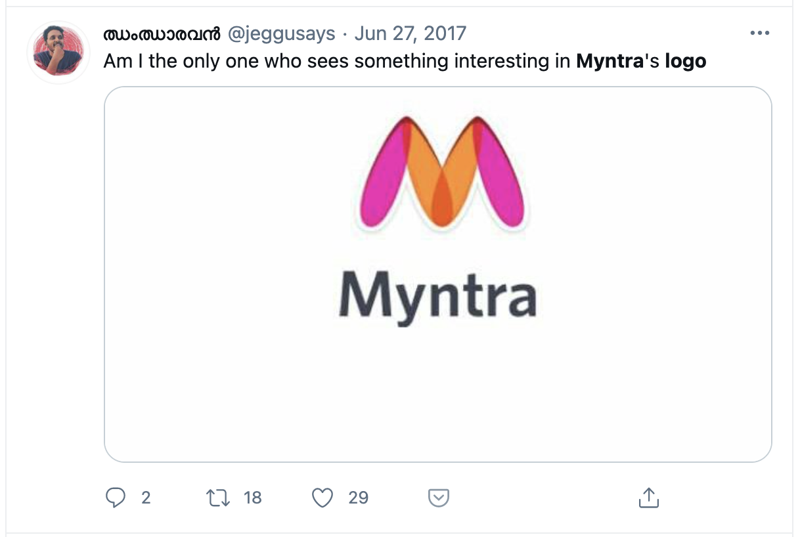This screenshot has height=537, width=800.
Task: Open the reply speech bubble icon
Action: point(116,498)
